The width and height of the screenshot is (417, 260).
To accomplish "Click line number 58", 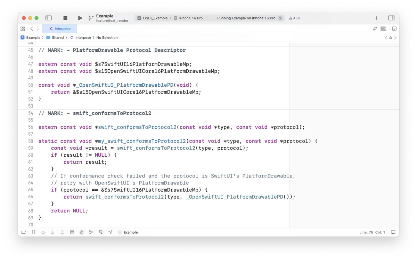I will click(31, 141).
